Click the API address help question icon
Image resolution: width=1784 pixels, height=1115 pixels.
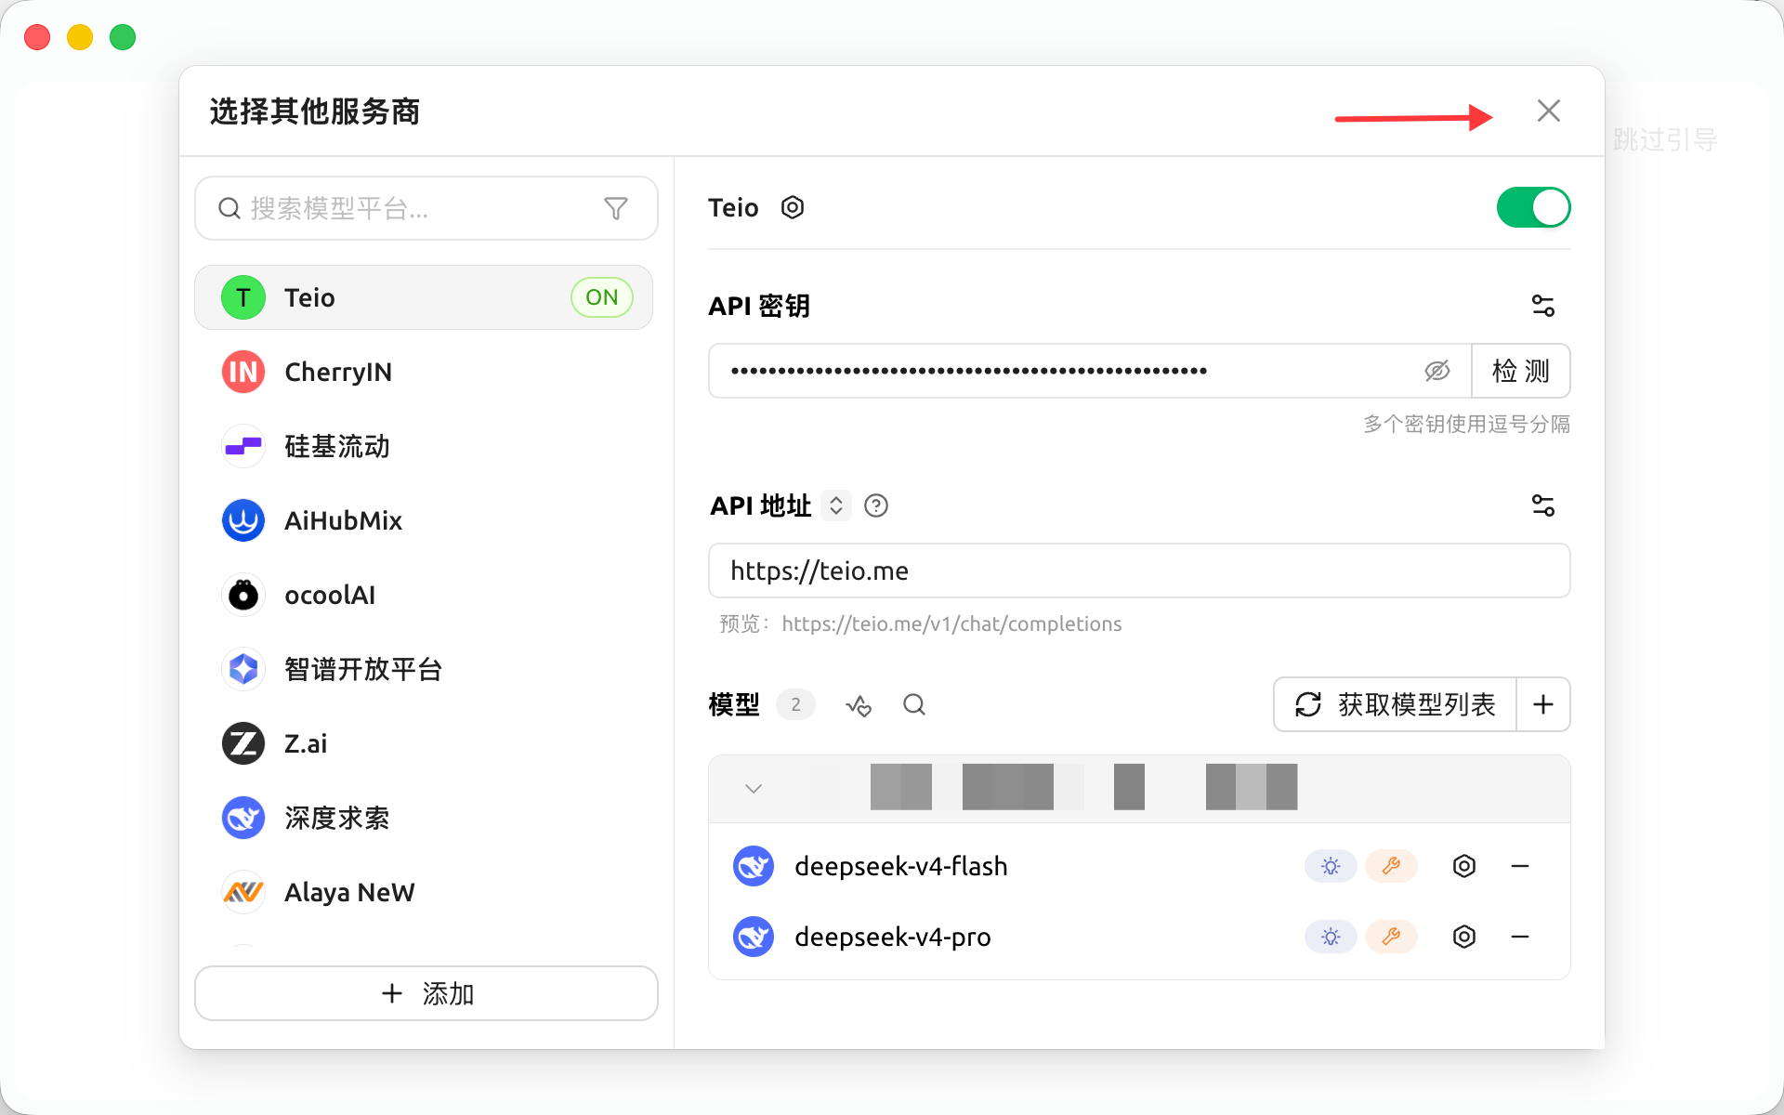(x=876, y=505)
